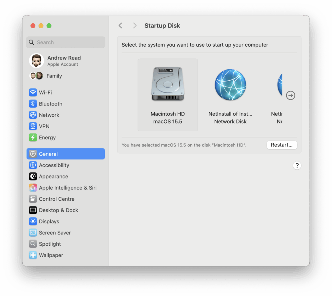Click the Wallpaper label in sidebar
332x296 pixels.
pyautogui.click(x=51, y=255)
